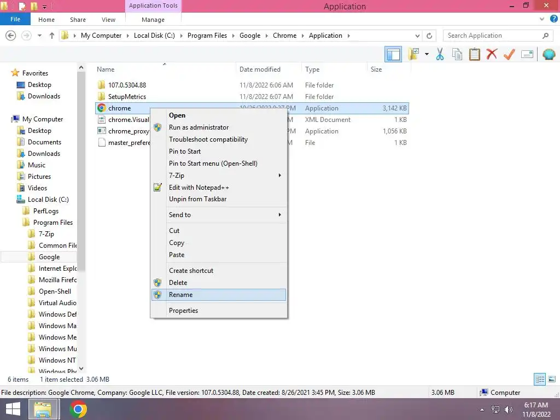Expand the folder options toolbar dropdown arrow
The image size is (560, 420).
pyautogui.click(x=427, y=55)
